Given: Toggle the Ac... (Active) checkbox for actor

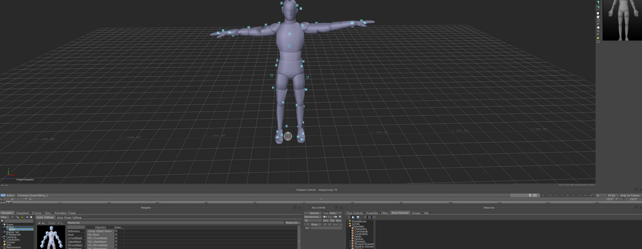Looking at the screenshot, I should tap(39, 223).
